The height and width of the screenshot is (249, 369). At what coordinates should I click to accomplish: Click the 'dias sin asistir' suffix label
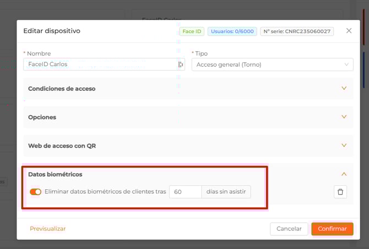click(226, 192)
